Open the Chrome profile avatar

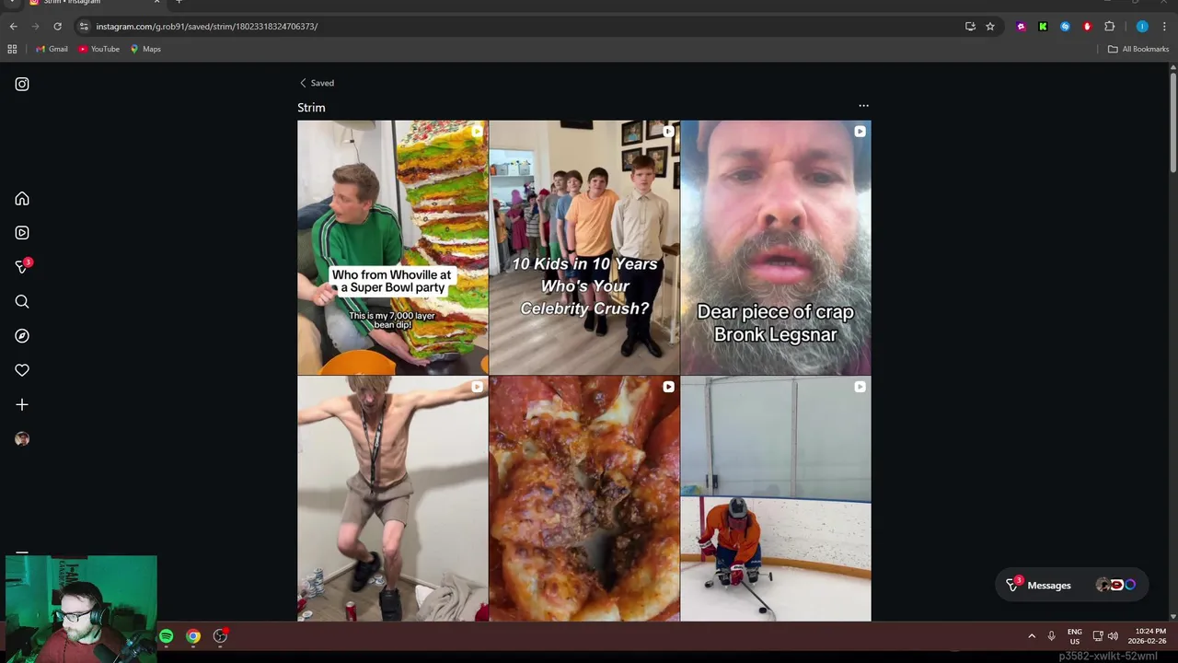pos(1142,27)
